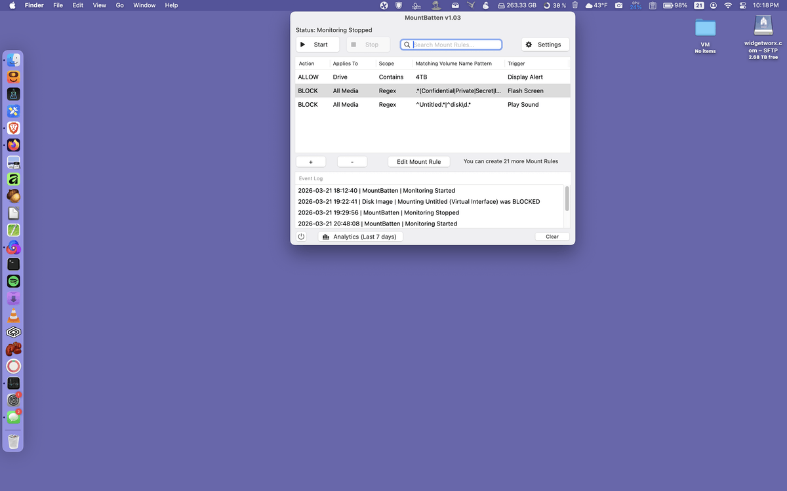
Task: Open the Go menu
Action: 119,5
